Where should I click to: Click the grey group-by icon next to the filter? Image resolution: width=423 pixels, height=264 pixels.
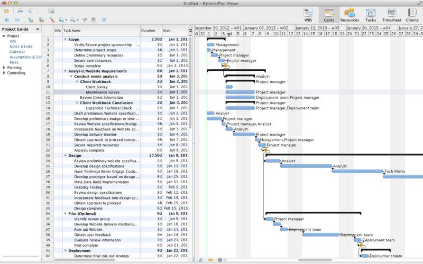[x=94, y=20]
